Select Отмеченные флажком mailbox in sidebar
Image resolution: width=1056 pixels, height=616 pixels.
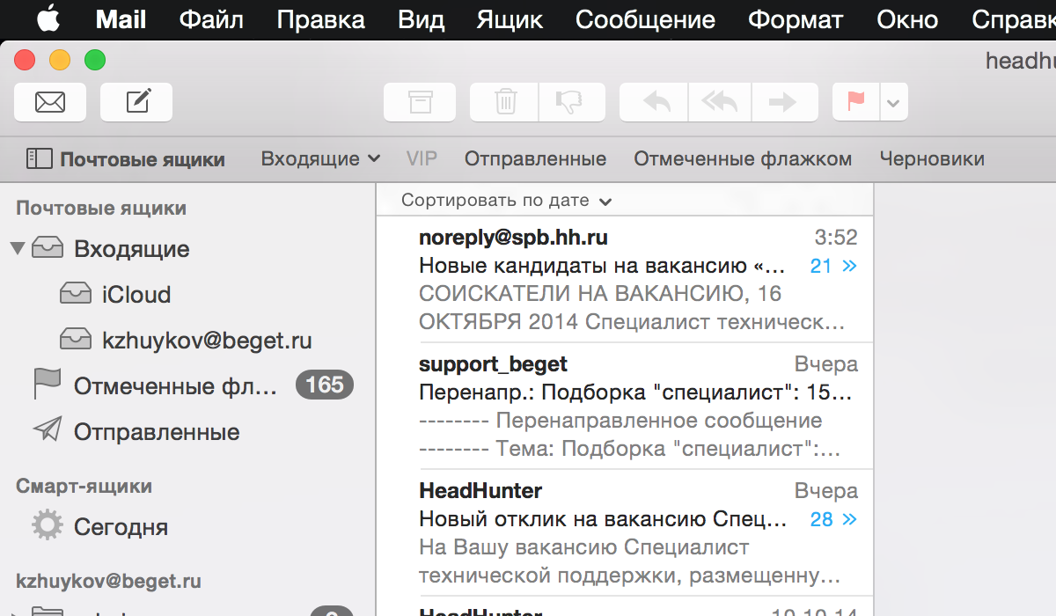[188, 386]
